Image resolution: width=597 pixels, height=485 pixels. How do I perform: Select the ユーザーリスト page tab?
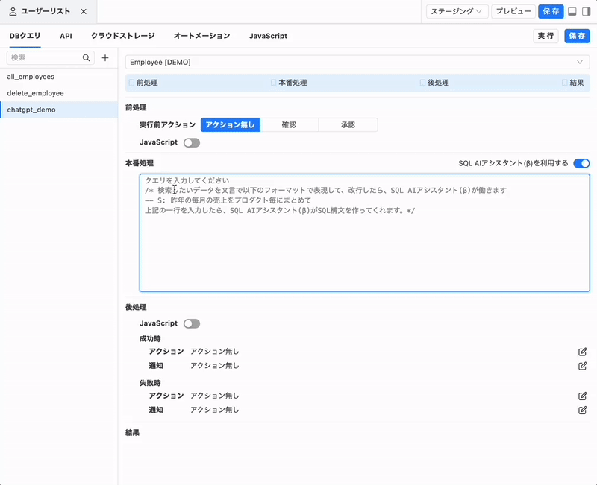[x=49, y=11]
